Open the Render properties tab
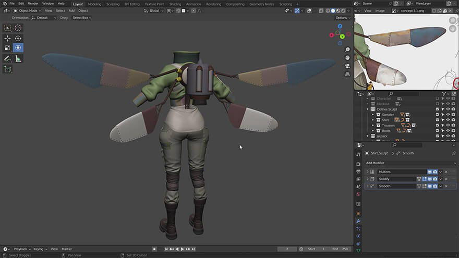 pos(358,164)
